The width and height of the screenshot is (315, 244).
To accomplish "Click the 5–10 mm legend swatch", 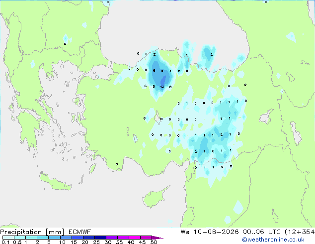I will coord(54,238).
